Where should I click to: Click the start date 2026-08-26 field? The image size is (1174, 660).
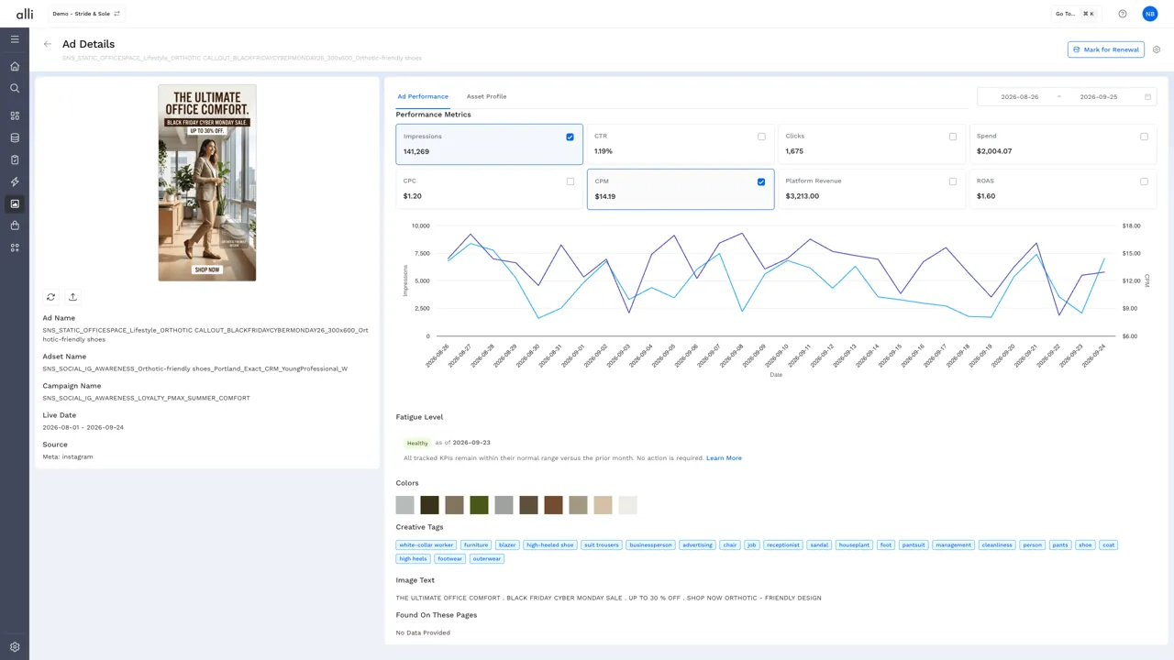[x=1019, y=96]
